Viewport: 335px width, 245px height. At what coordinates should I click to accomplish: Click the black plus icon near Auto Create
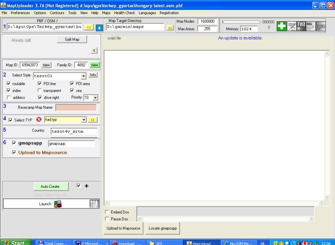pos(86,186)
